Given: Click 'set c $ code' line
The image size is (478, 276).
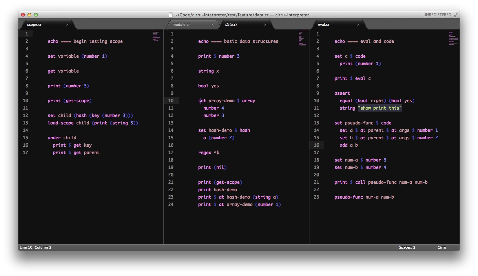Looking at the screenshot, I should 350,56.
